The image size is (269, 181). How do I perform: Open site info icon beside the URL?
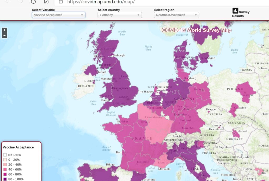click(61, 2)
